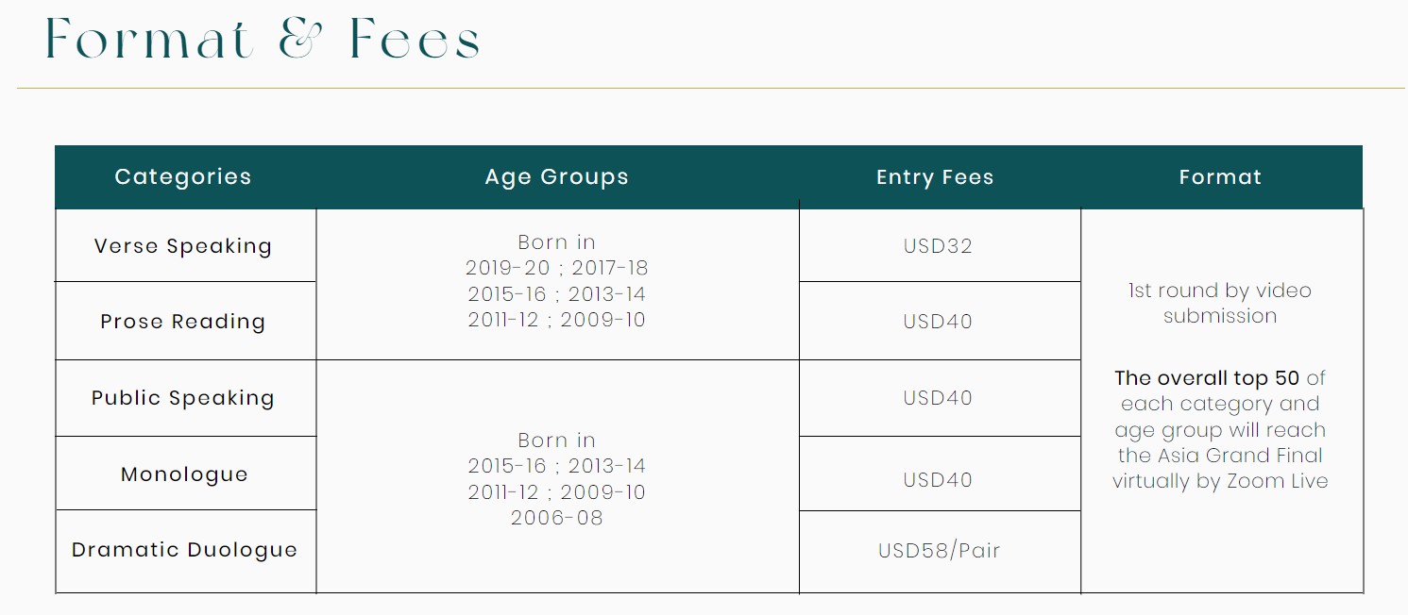This screenshot has height=615, width=1408.
Task: Click the 1st round by video submission text
Action: click(1220, 303)
